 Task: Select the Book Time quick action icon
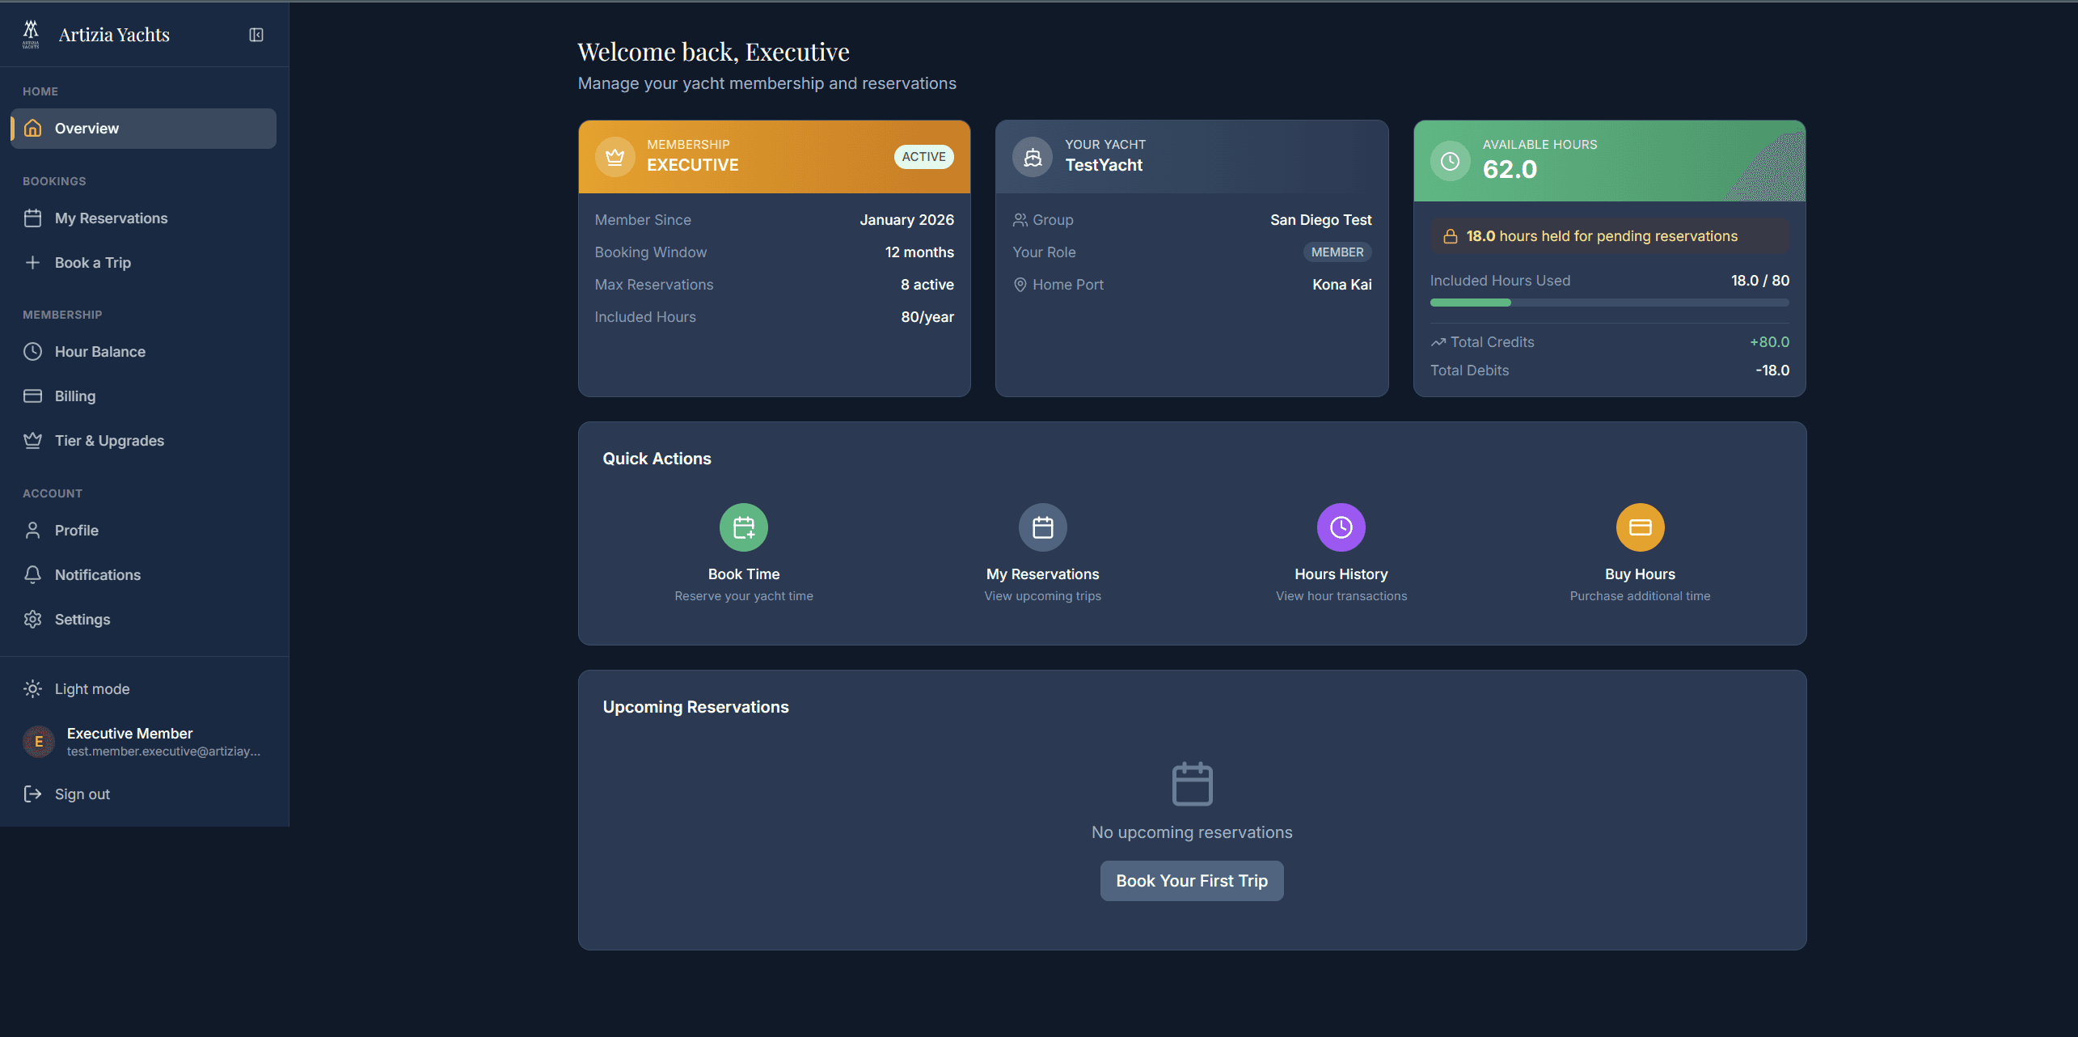click(x=743, y=527)
